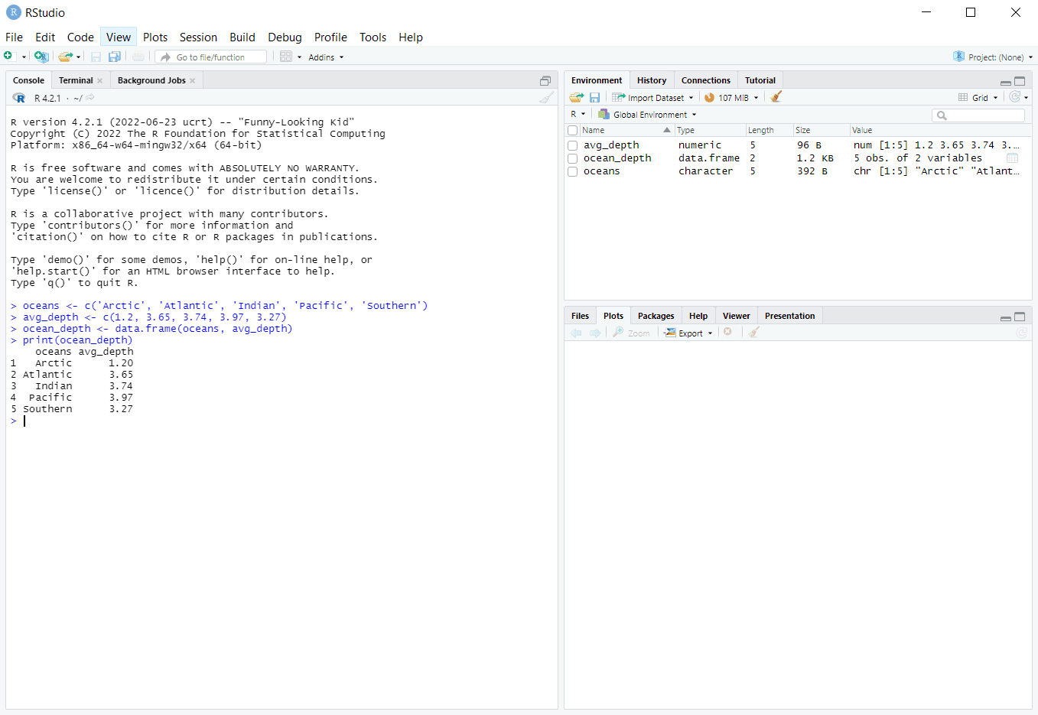
Task: Clear all plots with the broom icon
Action: 754,333
